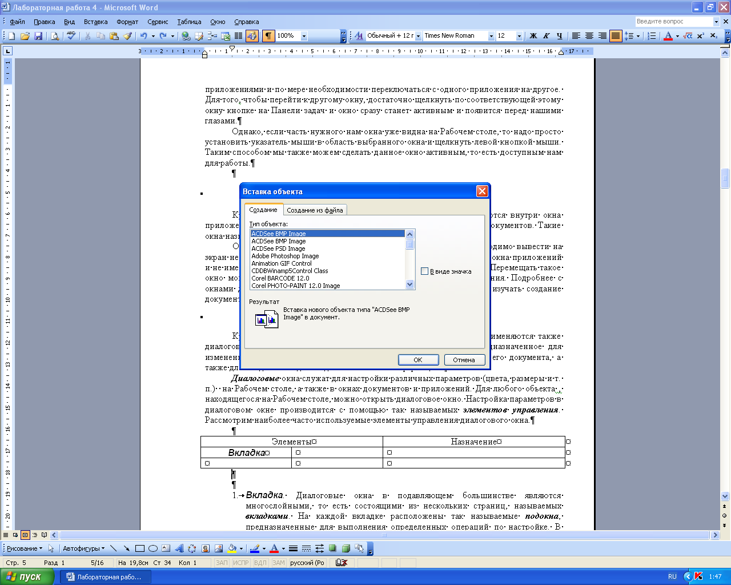Apply Bold with the Ж button
The image size is (731, 585).
pos(533,36)
